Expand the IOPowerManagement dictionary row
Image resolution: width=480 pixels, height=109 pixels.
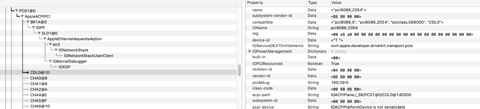pyautogui.click(x=249, y=51)
